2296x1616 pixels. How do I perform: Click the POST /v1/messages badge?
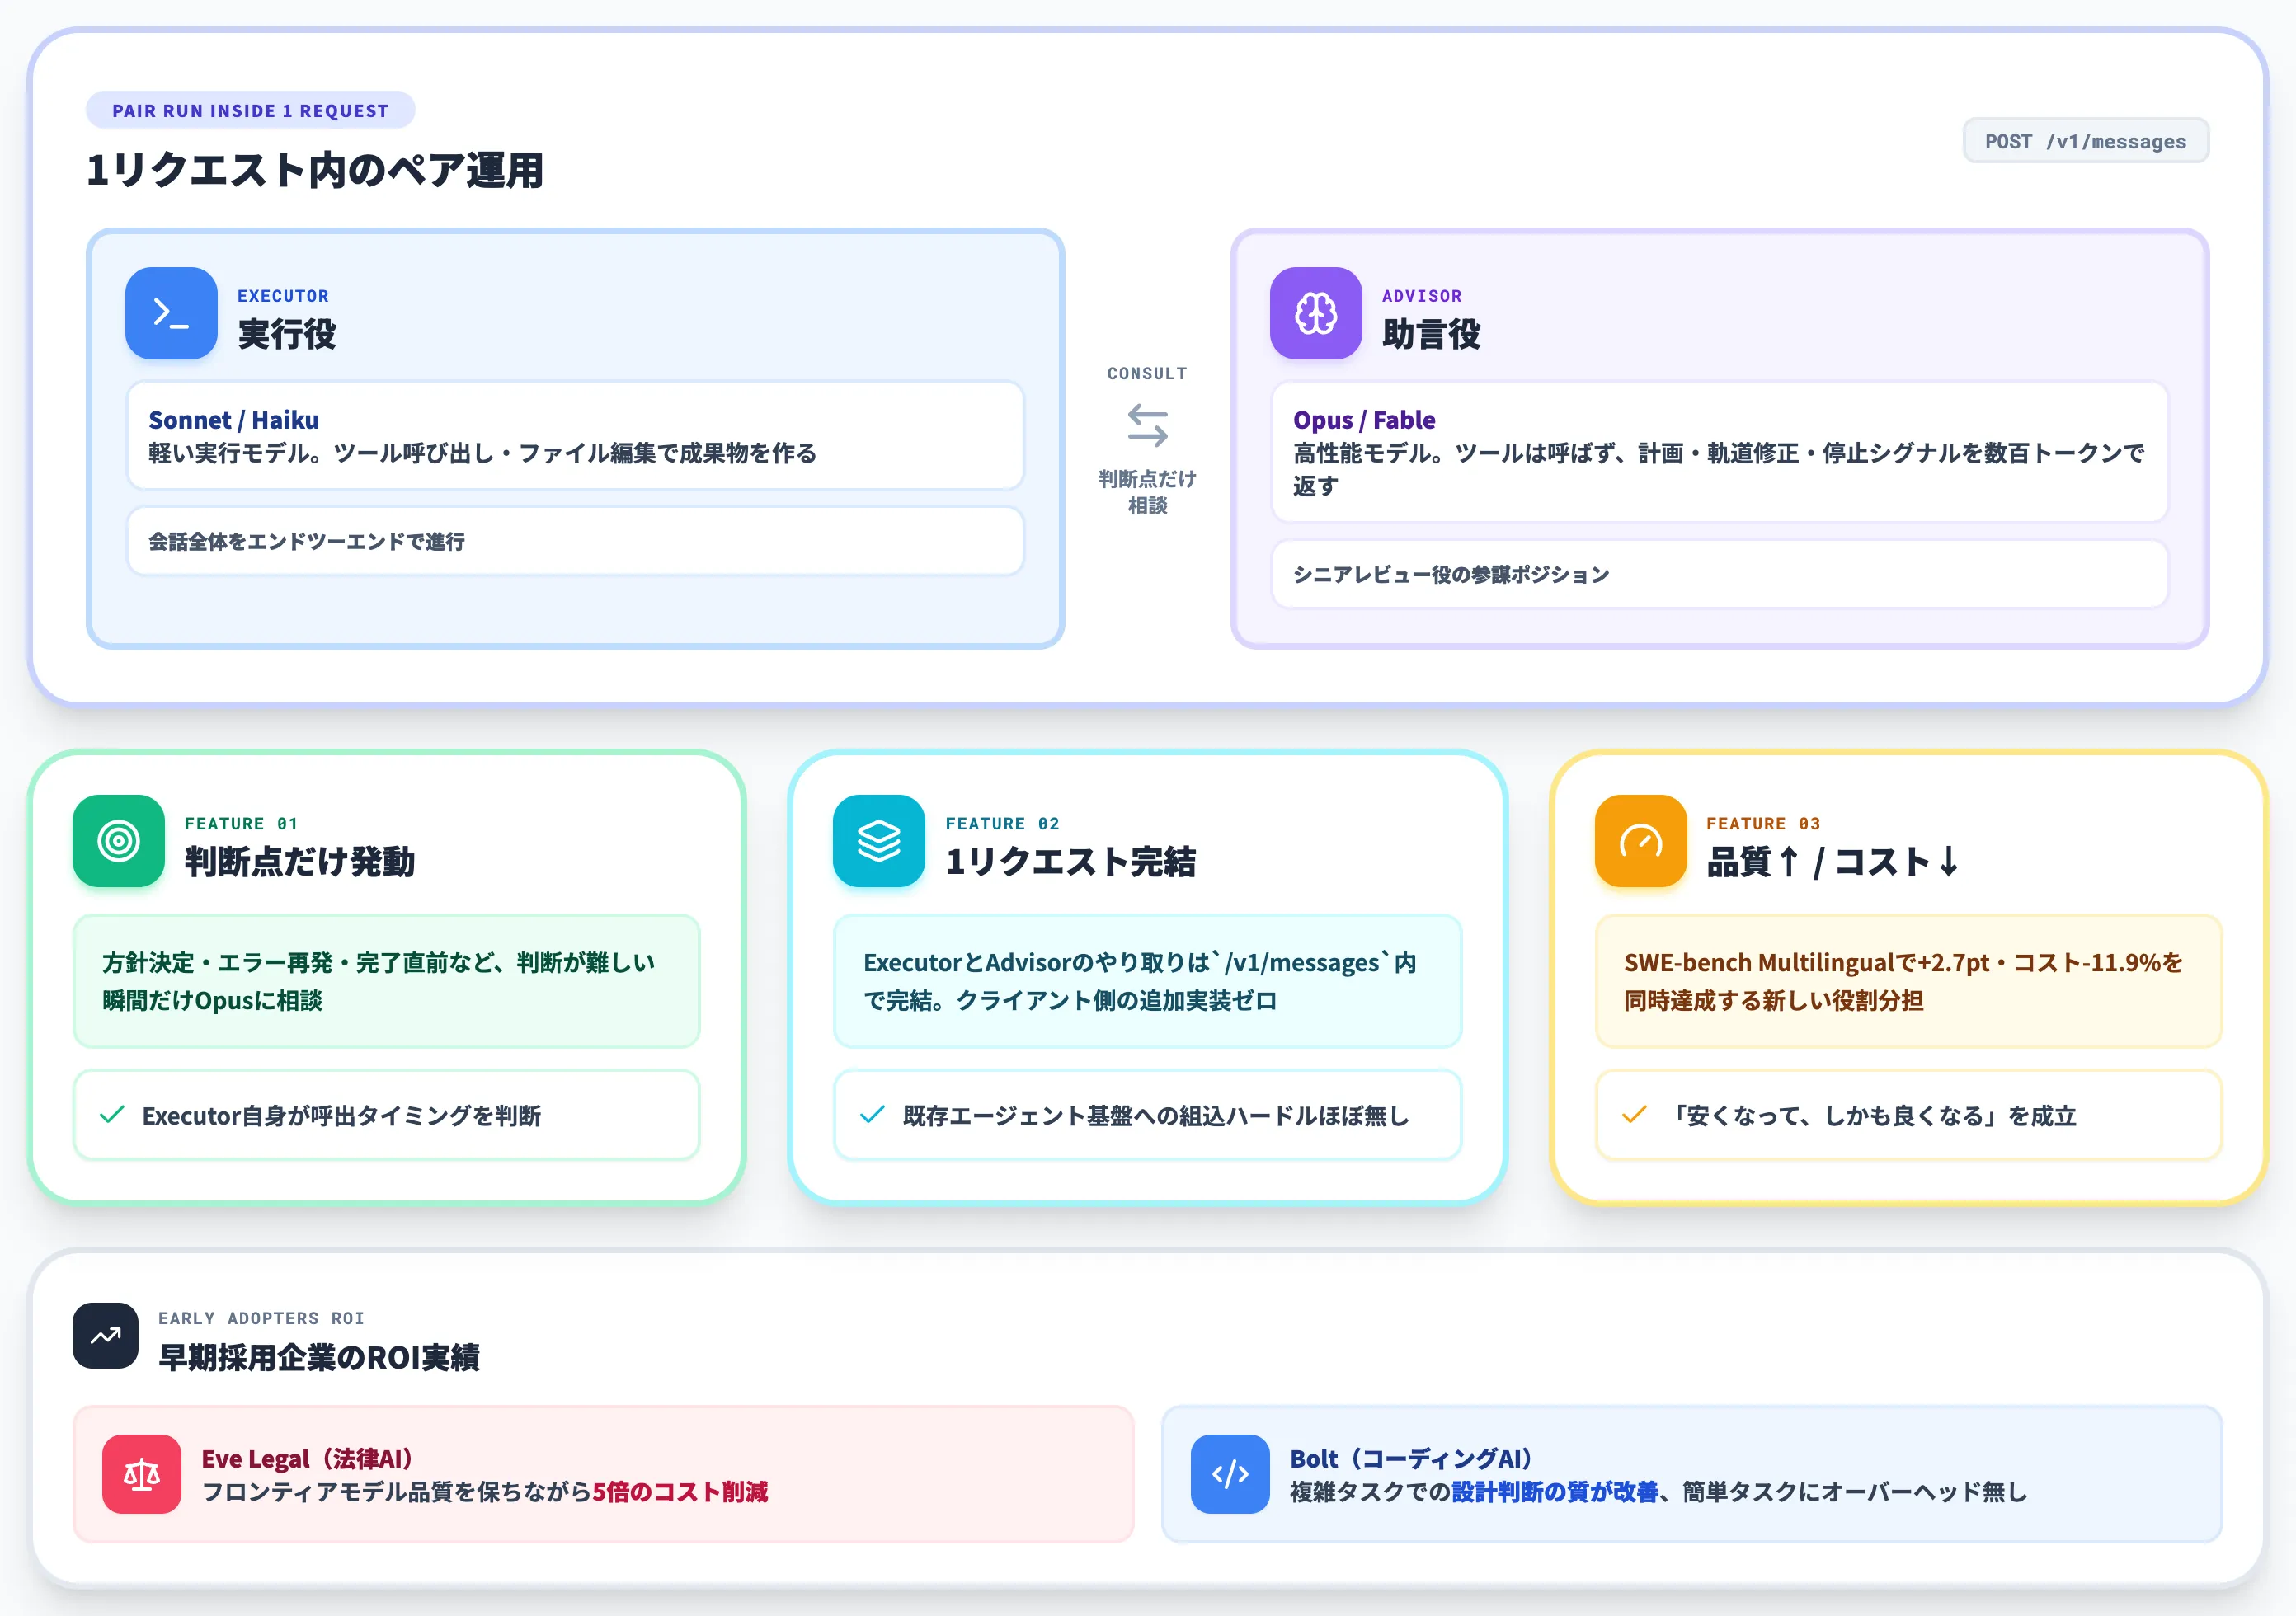coord(2086,141)
